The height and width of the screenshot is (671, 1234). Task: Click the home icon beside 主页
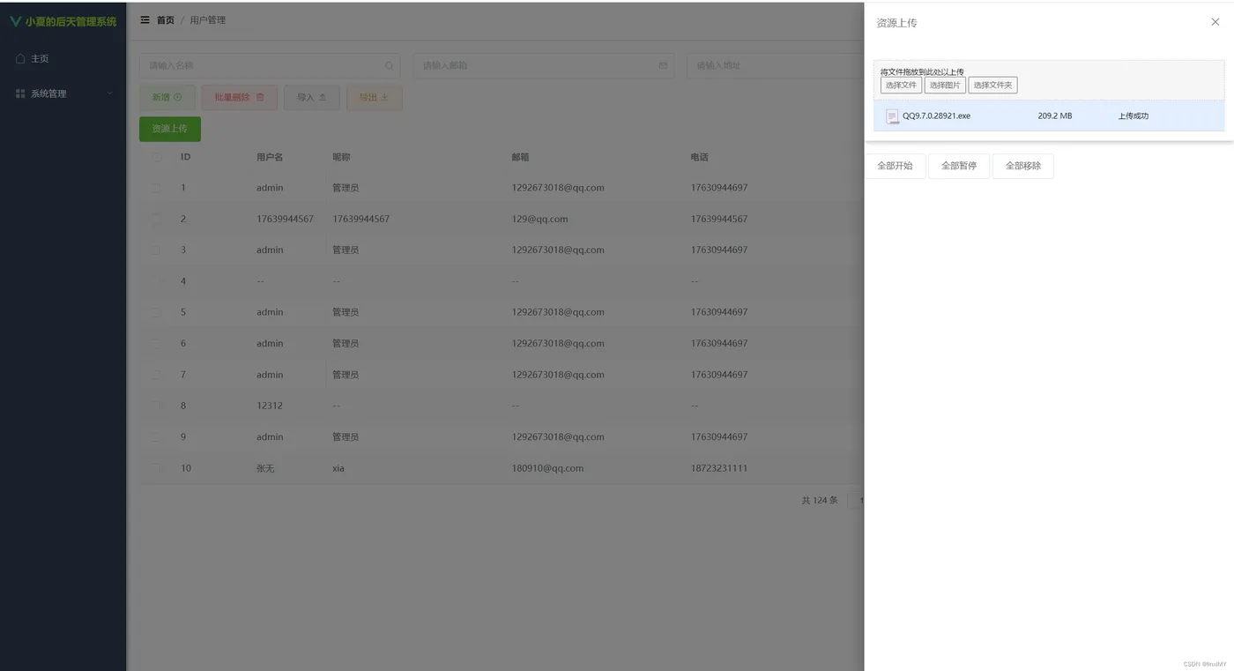pyautogui.click(x=20, y=58)
